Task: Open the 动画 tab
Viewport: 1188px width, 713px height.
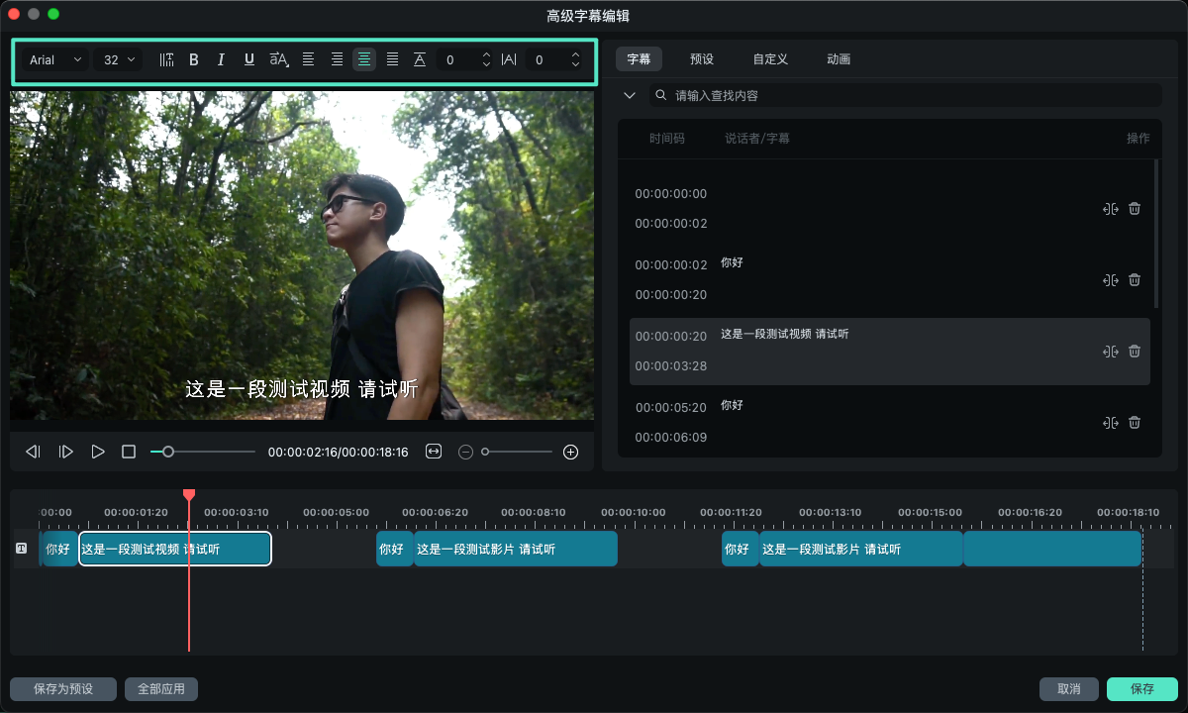Action: 839,59
